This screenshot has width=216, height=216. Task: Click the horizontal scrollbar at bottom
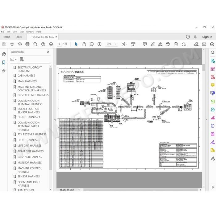pos(140,190)
